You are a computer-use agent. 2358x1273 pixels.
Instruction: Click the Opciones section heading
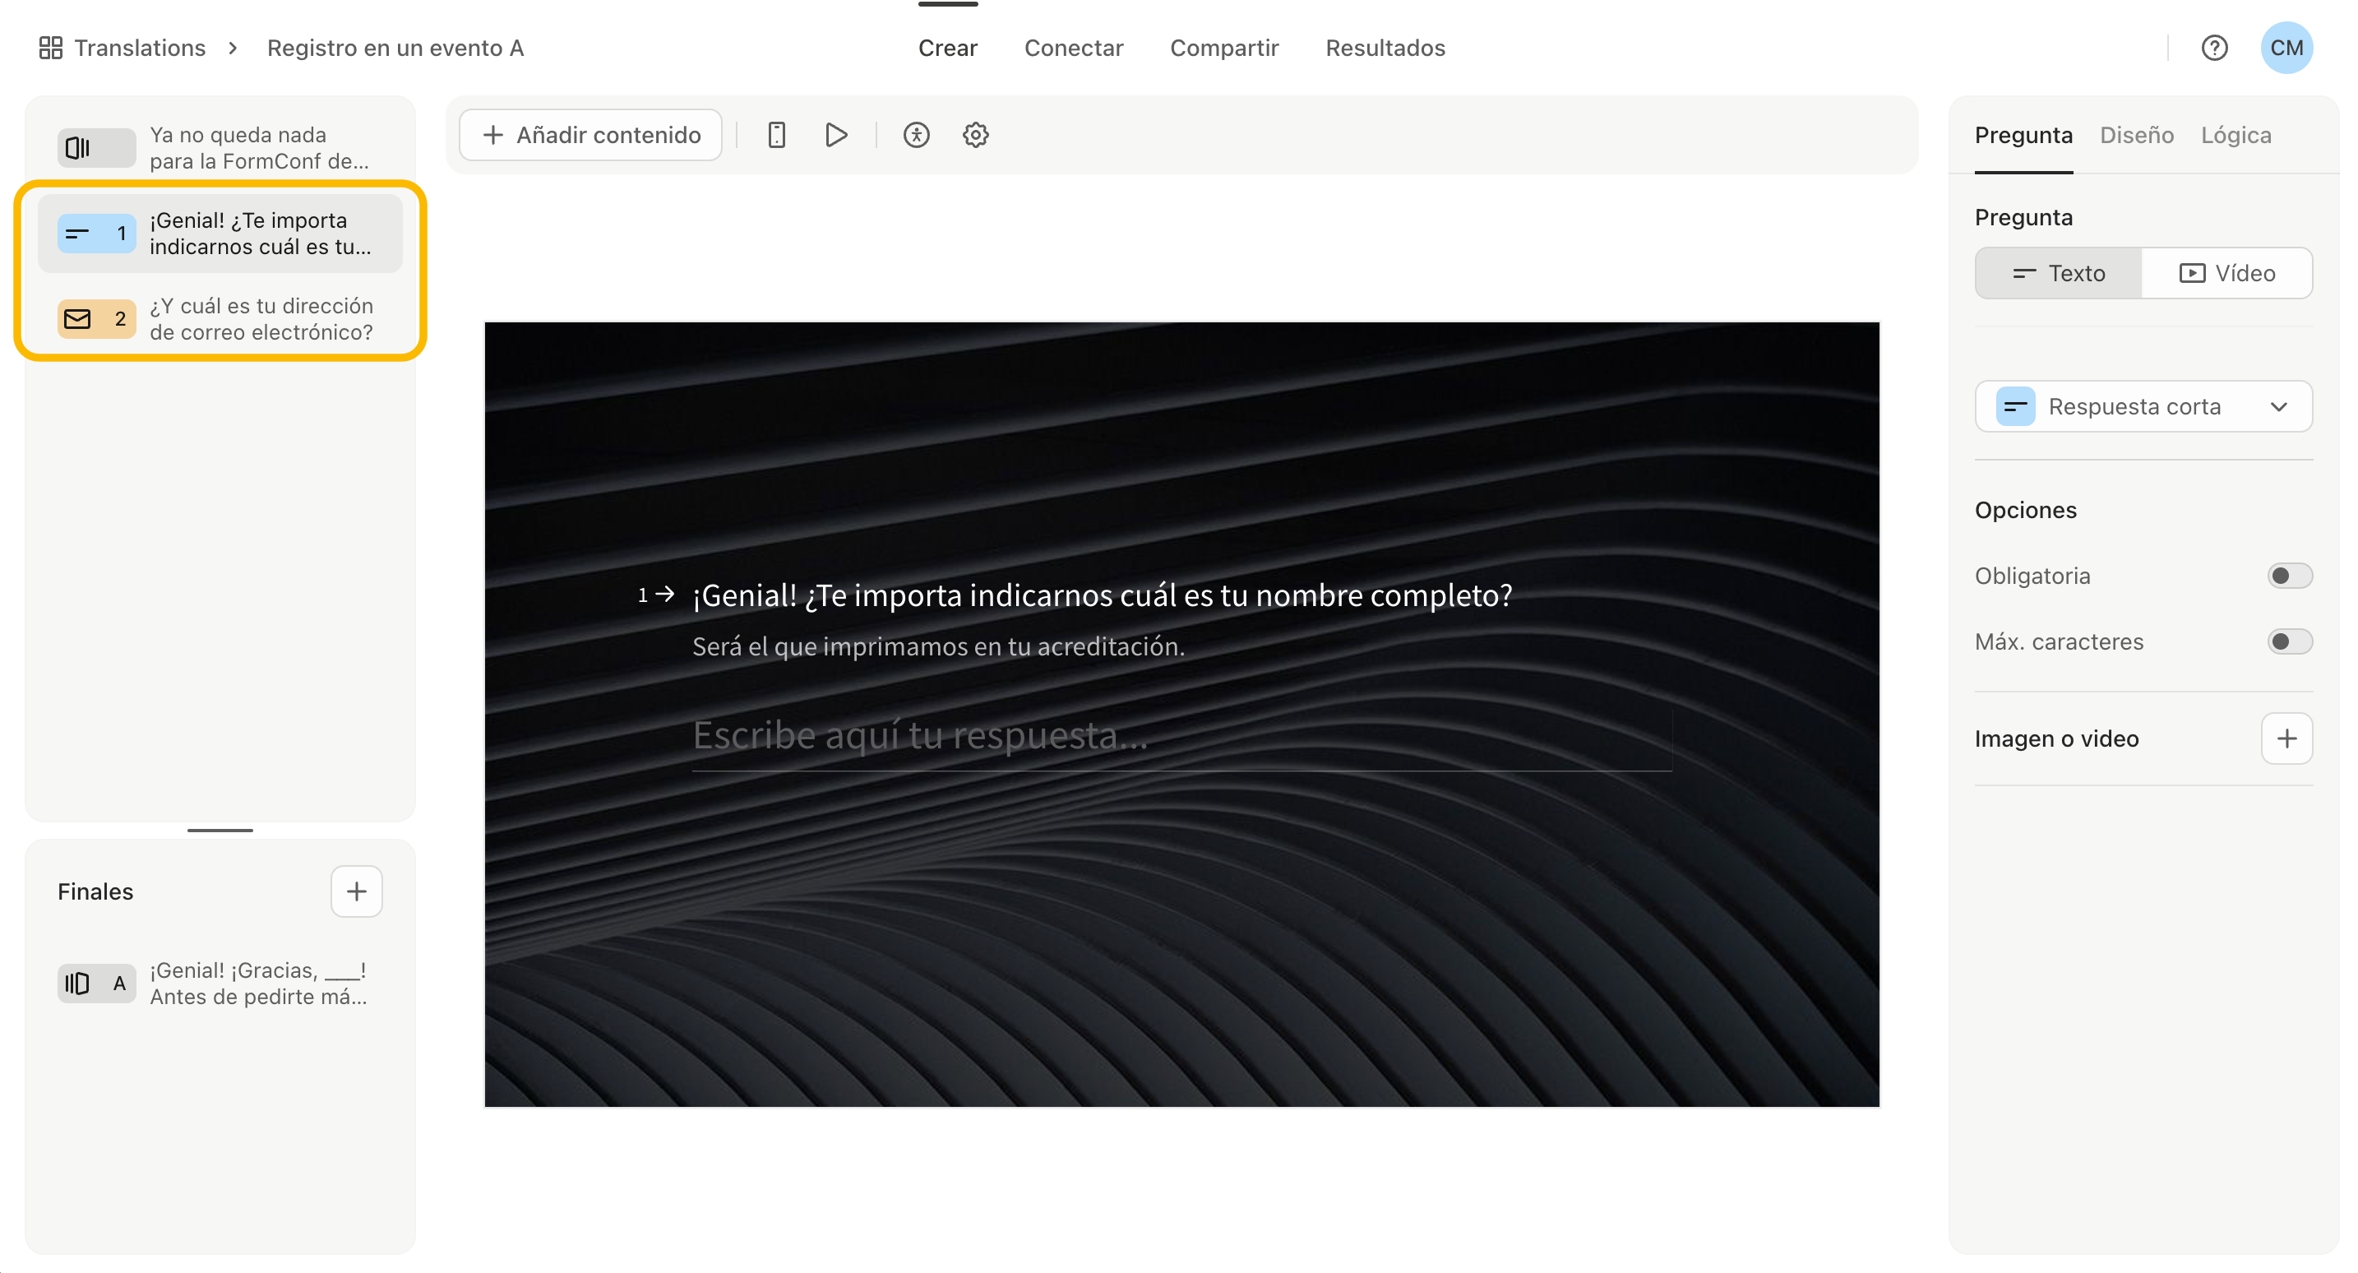coord(2025,510)
